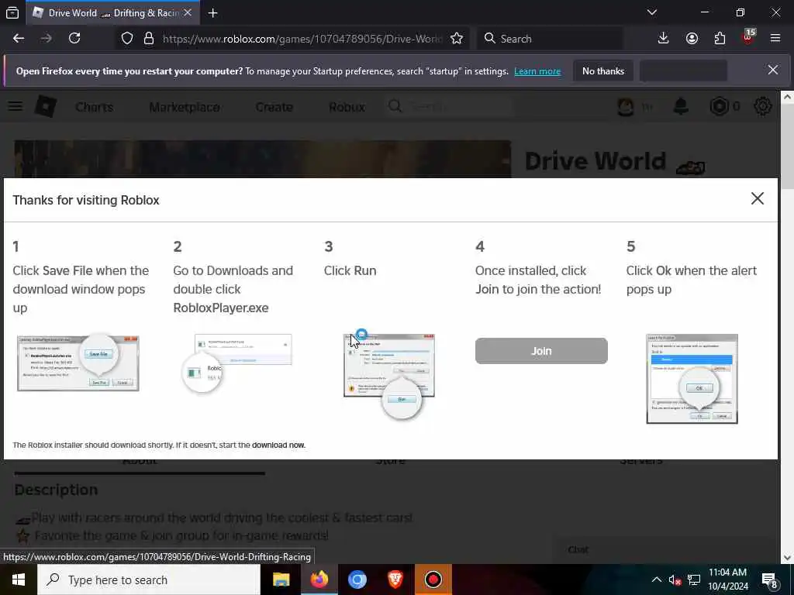Open the Marketplace page
The image size is (794, 595).
click(x=185, y=107)
